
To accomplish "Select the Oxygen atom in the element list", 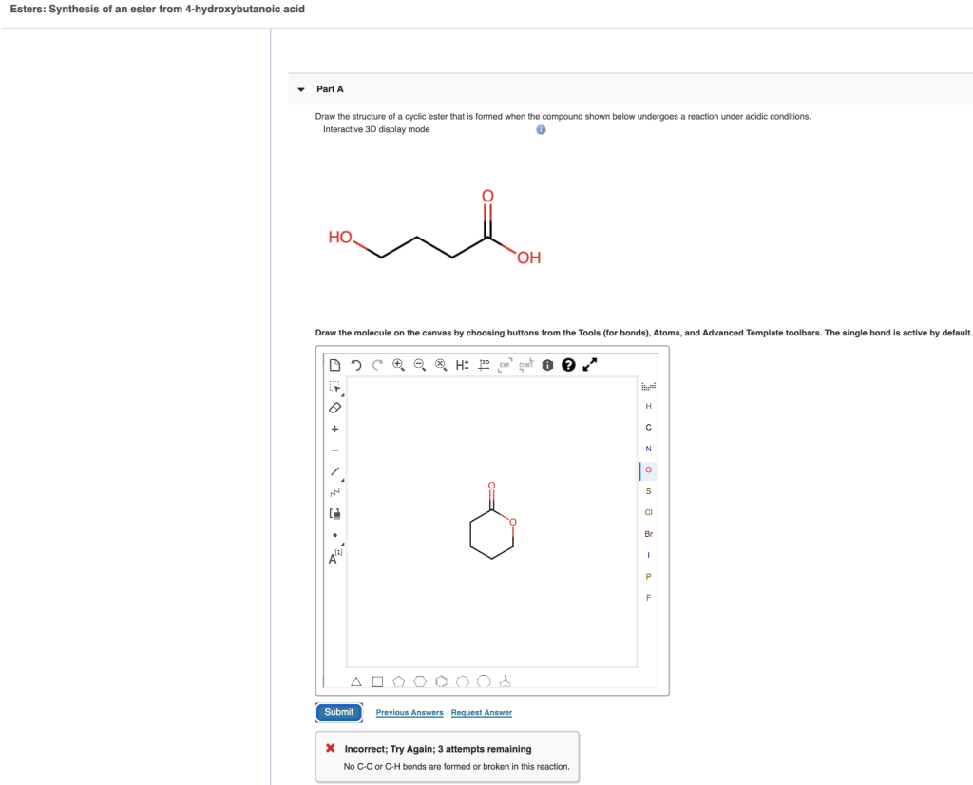I will pyautogui.click(x=647, y=469).
